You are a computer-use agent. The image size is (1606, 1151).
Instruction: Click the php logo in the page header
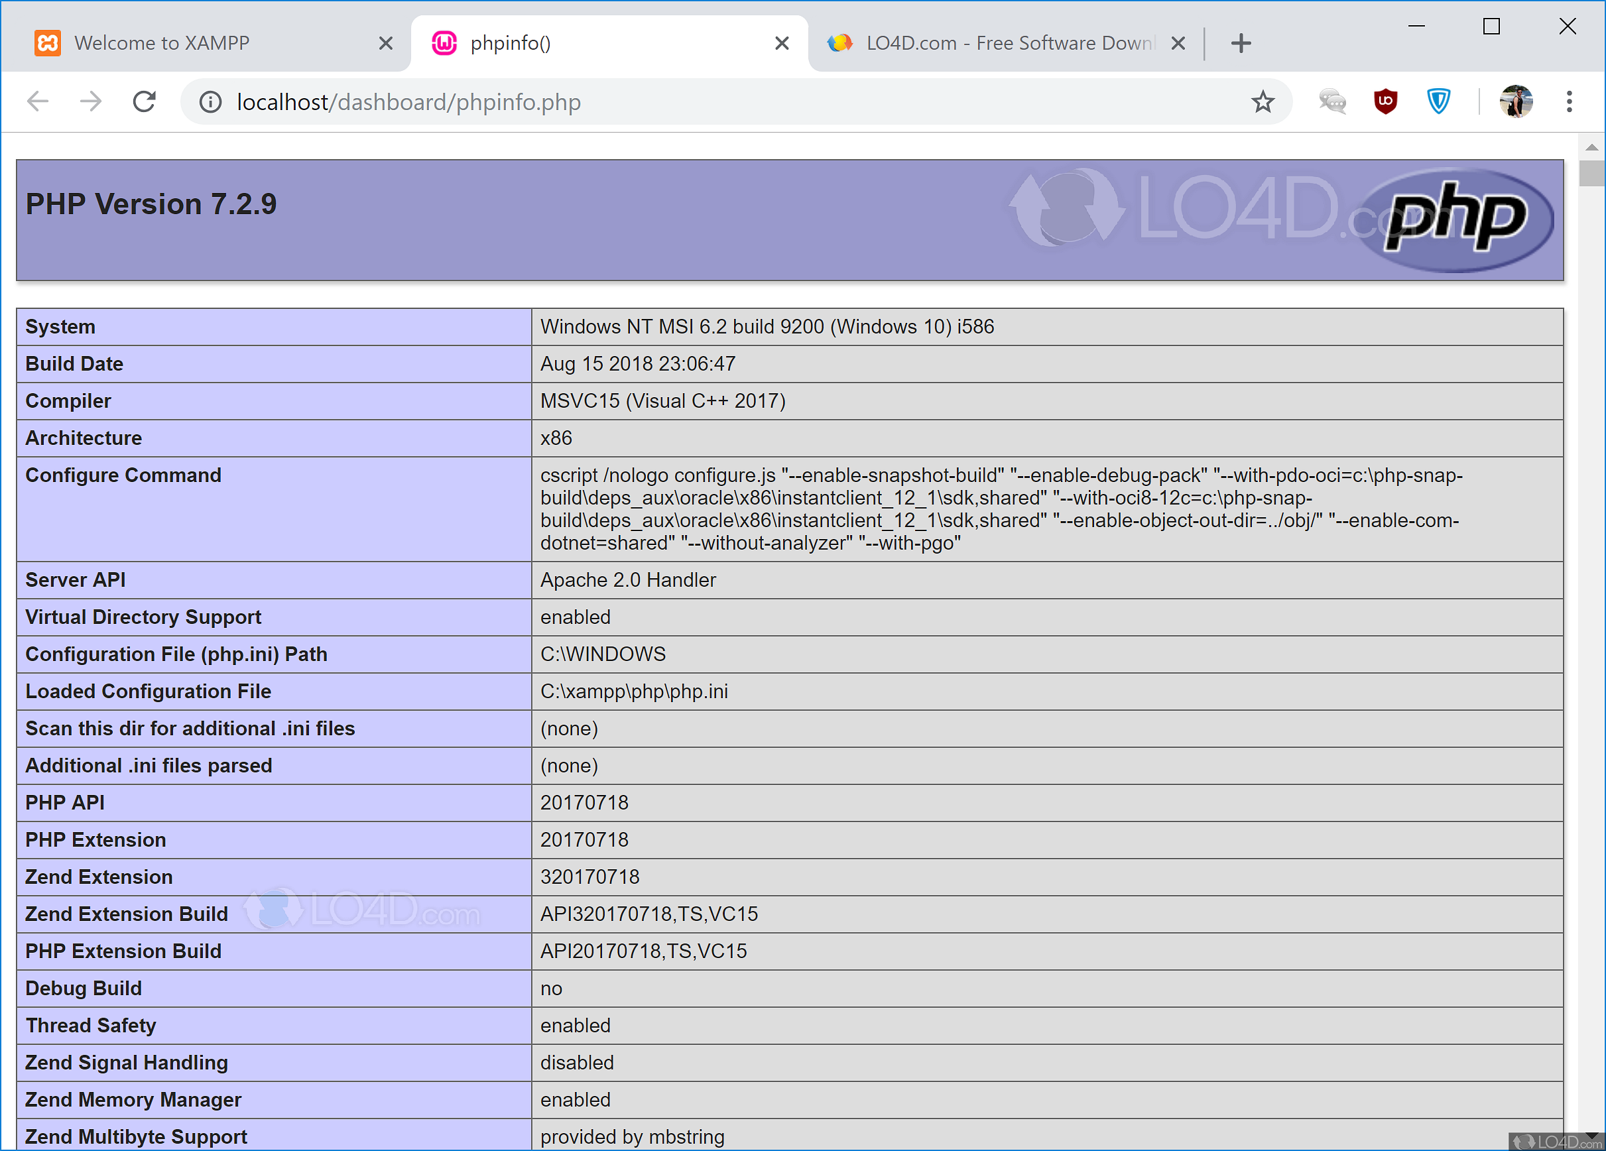(x=1453, y=219)
